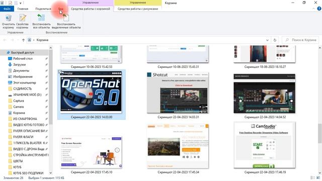Image resolution: width=322 pixels, height=181 pixels.
Task: Click Корзина in the address bar path
Action: coord(42,40)
